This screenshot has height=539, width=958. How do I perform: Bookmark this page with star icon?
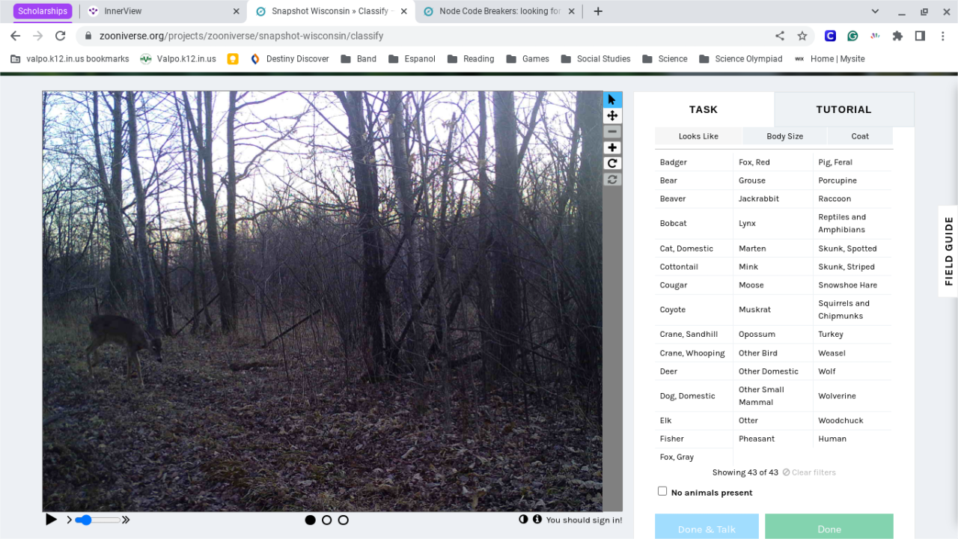click(x=802, y=36)
